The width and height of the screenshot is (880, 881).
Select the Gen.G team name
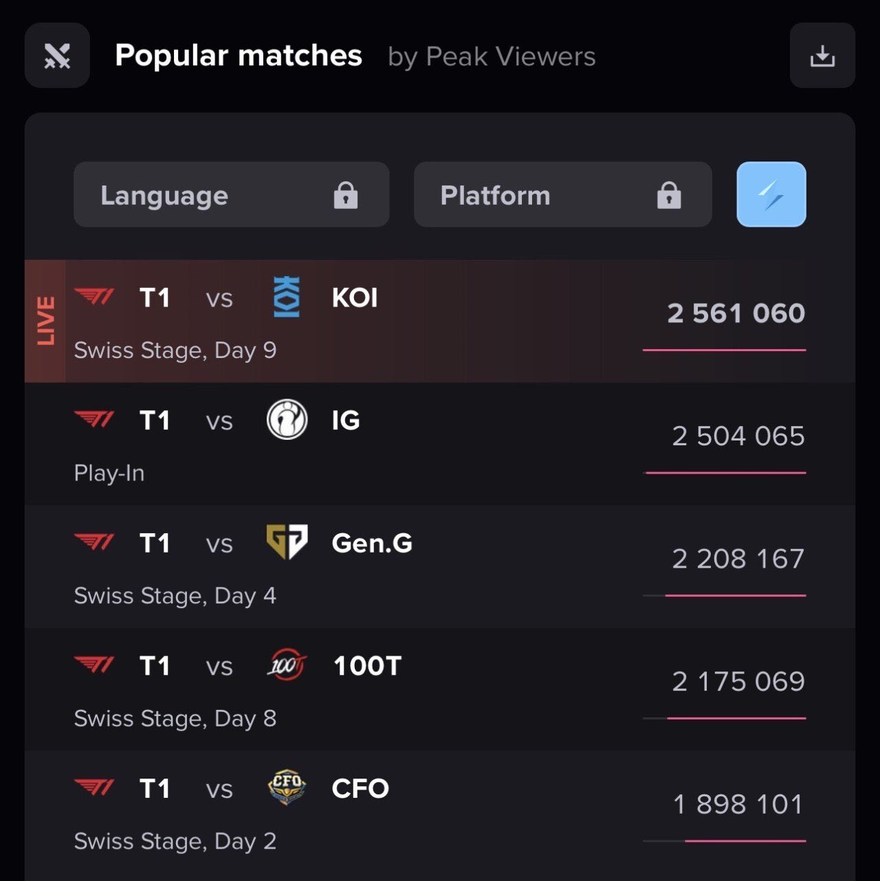(x=372, y=544)
